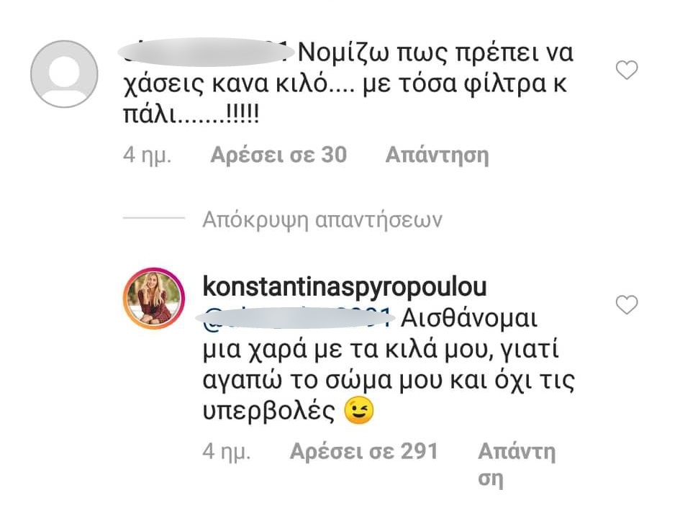680x513 pixels.
Task: Open the gray default profile avatar
Action: (64, 73)
